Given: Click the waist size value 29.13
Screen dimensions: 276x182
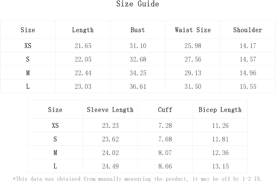Looking at the screenshot, I should pyautogui.click(x=193, y=73).
